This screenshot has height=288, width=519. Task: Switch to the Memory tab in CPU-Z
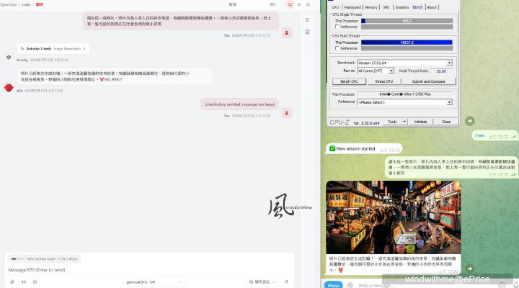371,7
